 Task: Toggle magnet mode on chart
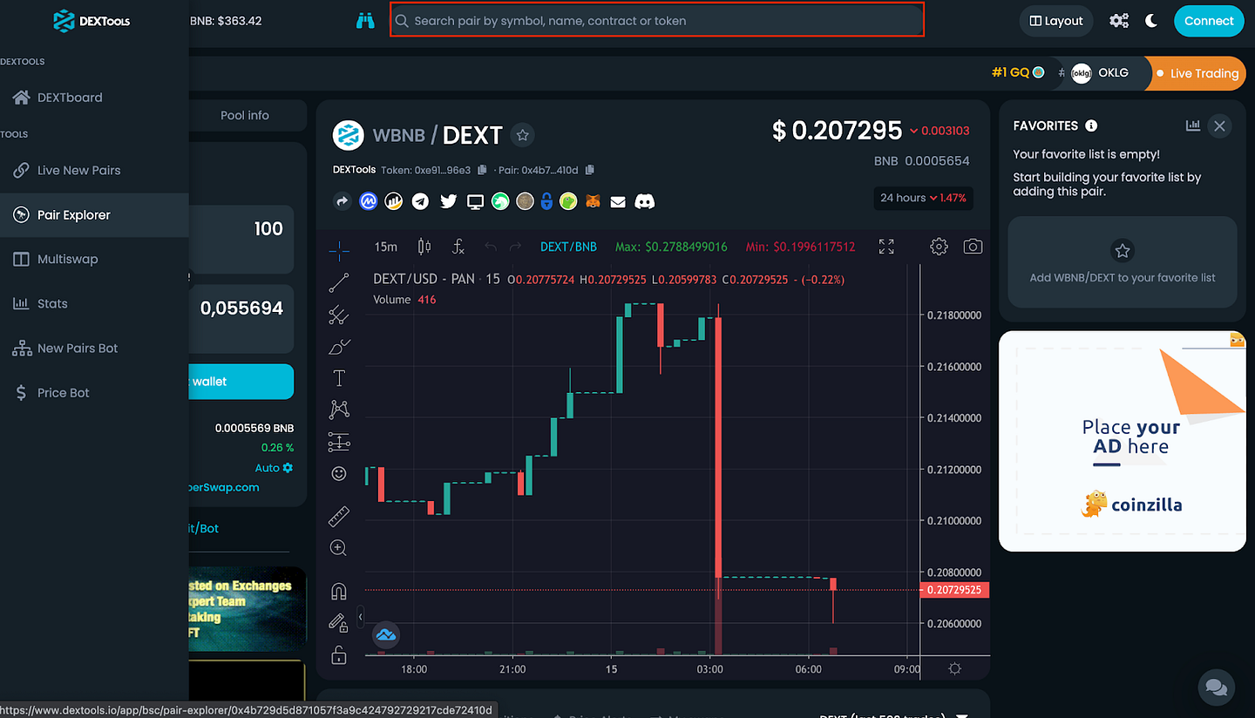(x=339, y=592)
